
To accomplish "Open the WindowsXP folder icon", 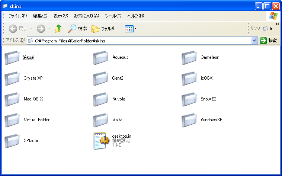I will click(x=189, y=120).
